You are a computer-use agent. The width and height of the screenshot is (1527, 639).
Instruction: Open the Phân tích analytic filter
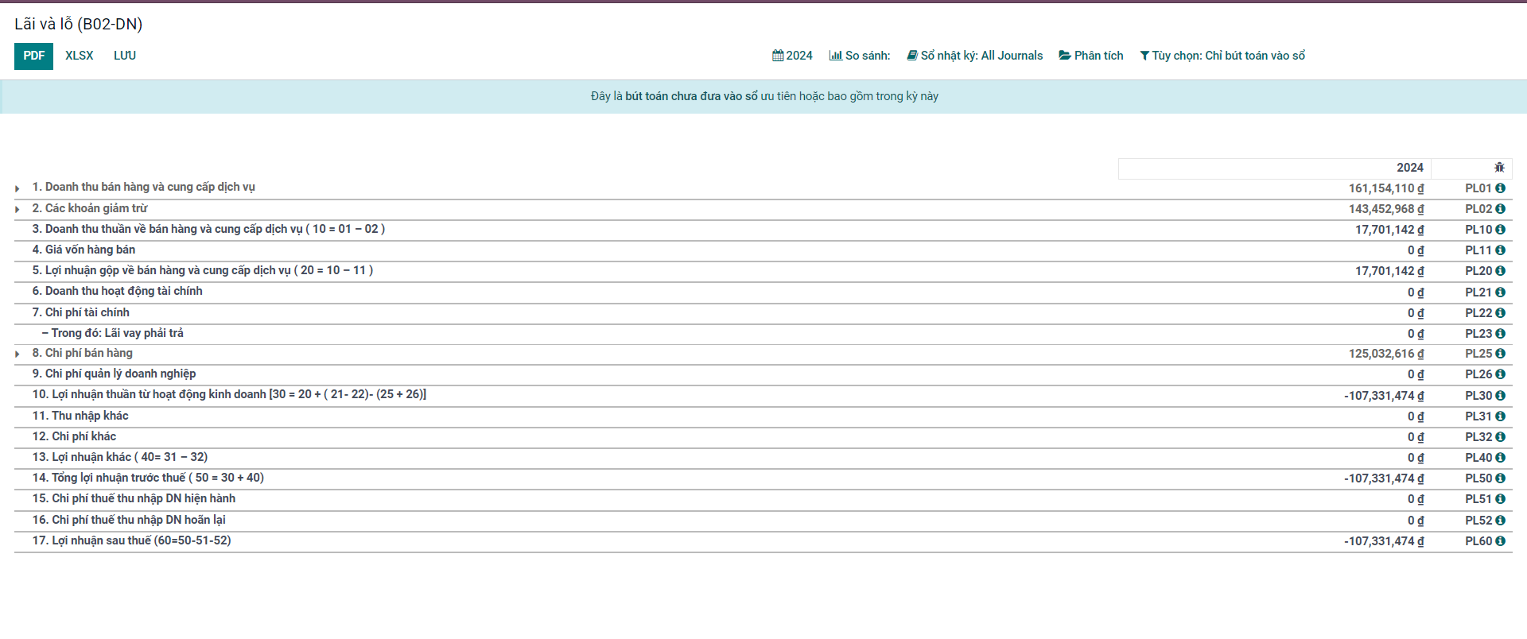point(1090,56)
